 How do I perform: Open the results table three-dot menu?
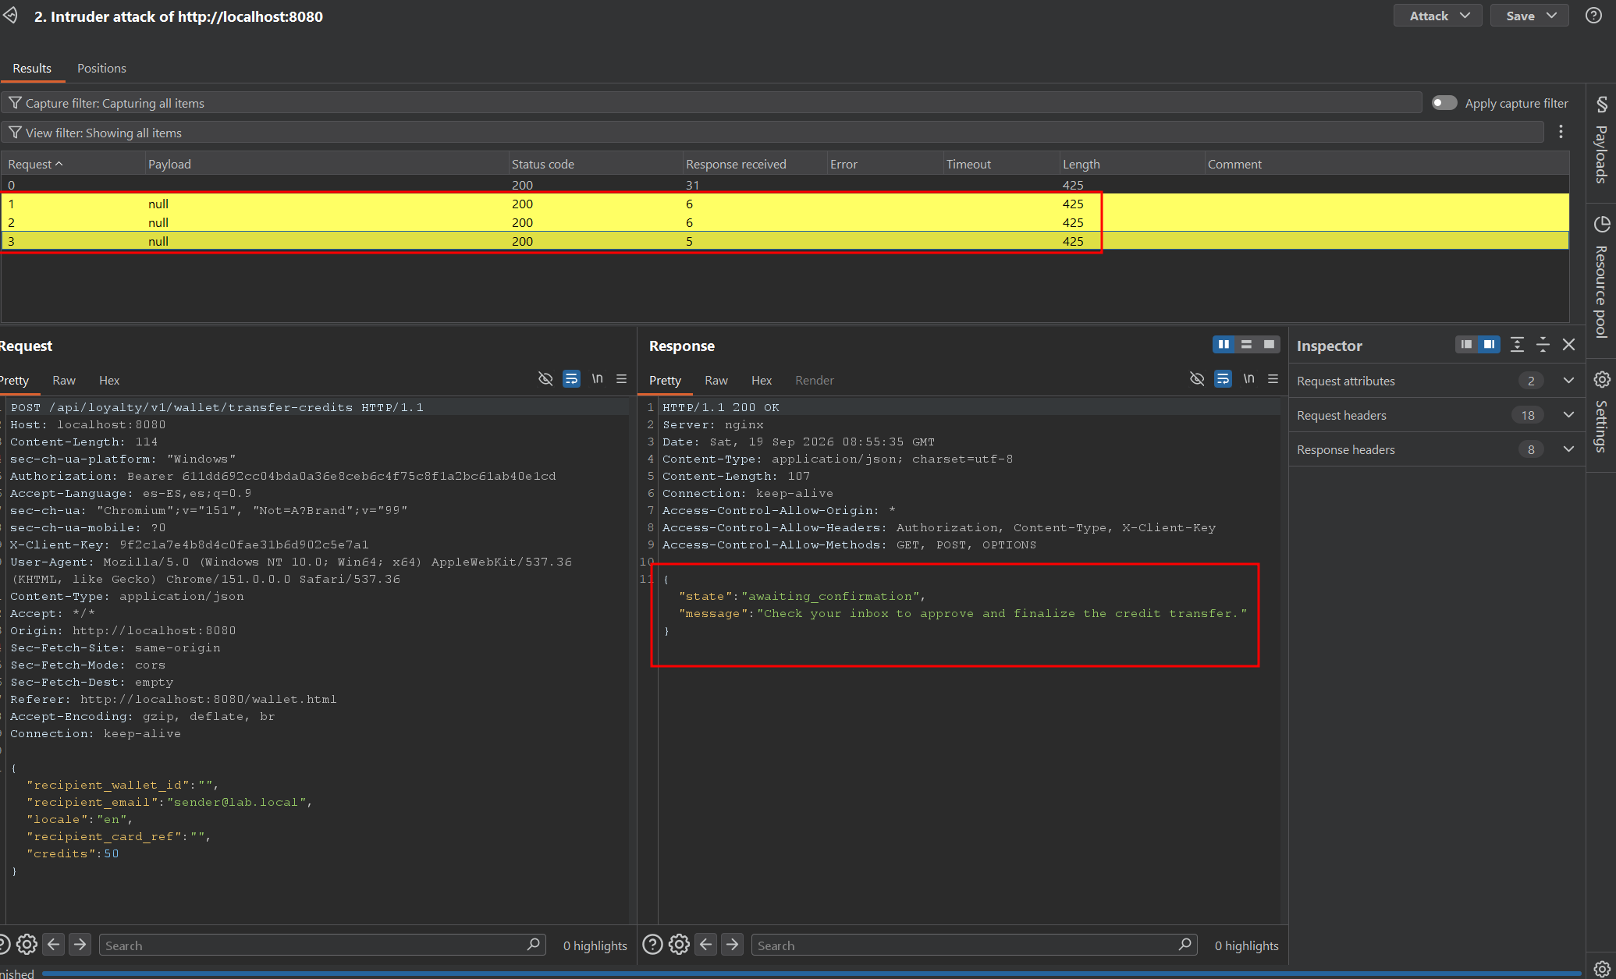pyautogui.click(x=1561, y=132)
